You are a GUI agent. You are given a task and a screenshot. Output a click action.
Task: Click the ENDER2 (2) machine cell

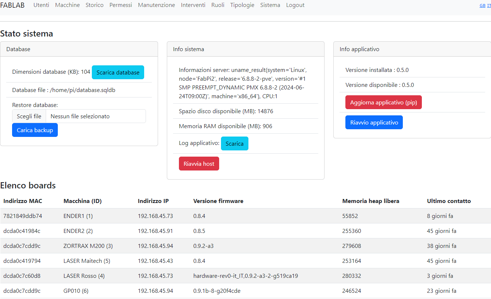pyautogui.click(x=78, y=231)
